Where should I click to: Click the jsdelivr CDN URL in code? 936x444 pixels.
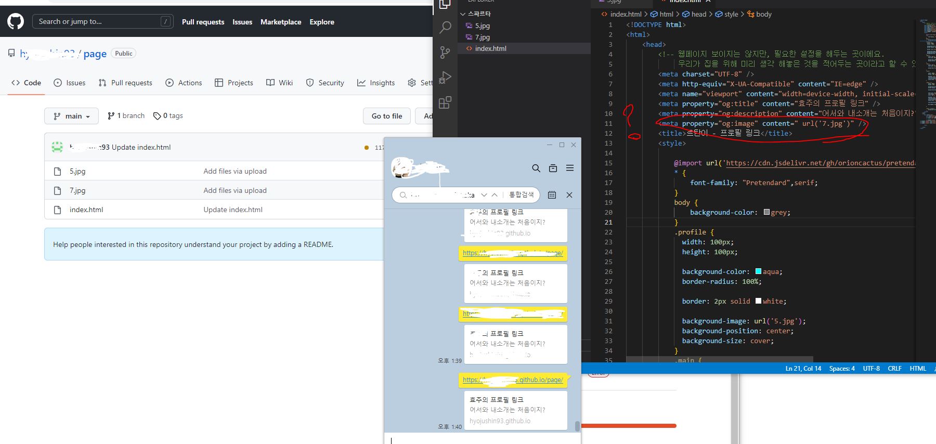pyautogui.click(x=821, y=163)
